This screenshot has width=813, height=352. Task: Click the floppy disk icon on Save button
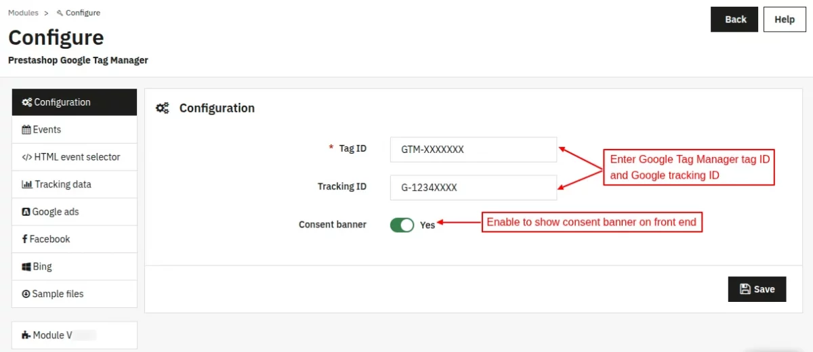tap(745, 289)
